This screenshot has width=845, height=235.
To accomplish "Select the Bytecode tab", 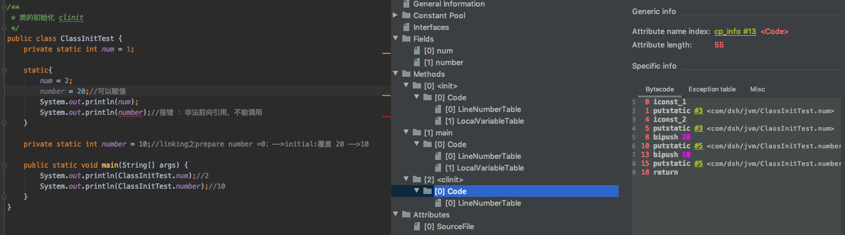I will (660, 89).
